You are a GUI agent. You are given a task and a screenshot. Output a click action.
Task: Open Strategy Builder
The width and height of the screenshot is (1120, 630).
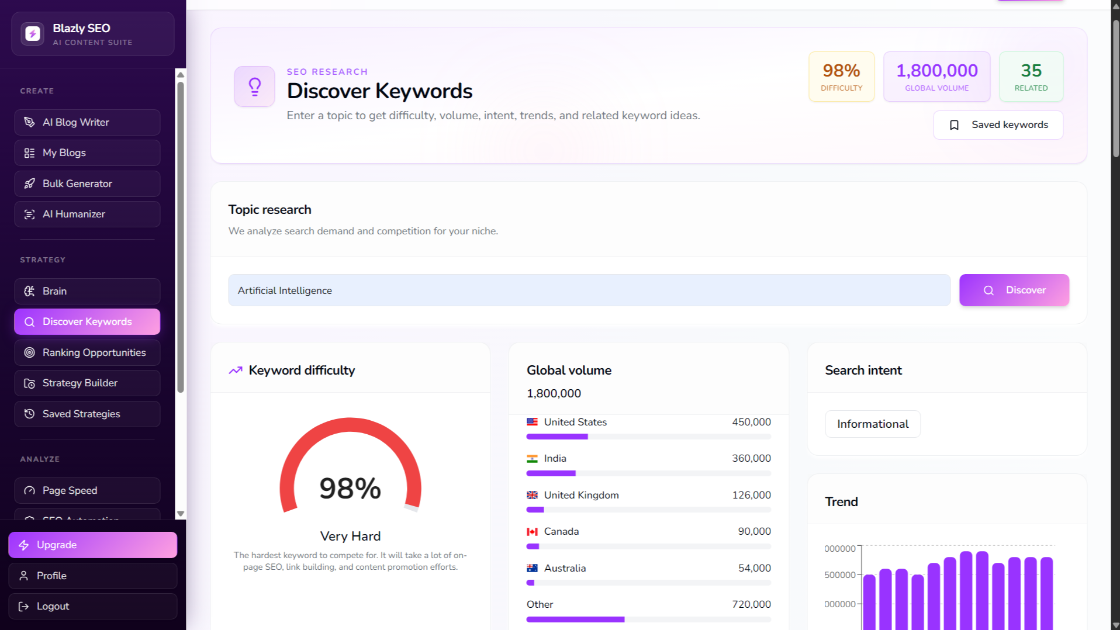tap(87, 383)
